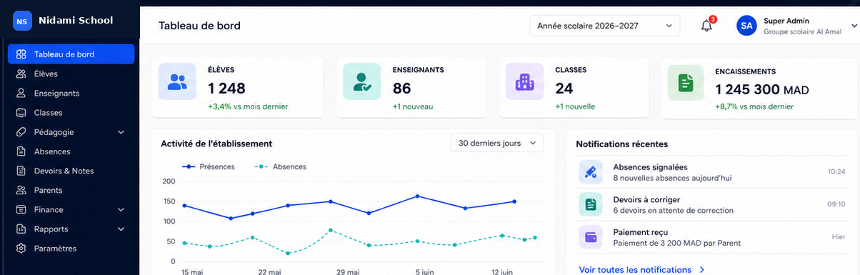Toggle the Présences legend series
The image size is (860, 275).
click(209, 166)
